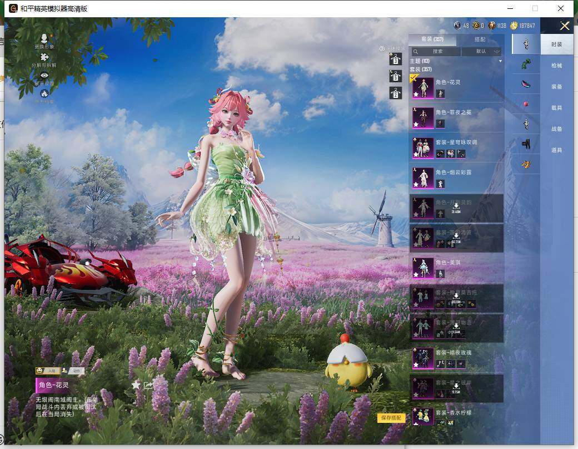Click the top hanger outfit preset icon
The height and width of the screenshot is (449, 578).
[x=395, y=59]
